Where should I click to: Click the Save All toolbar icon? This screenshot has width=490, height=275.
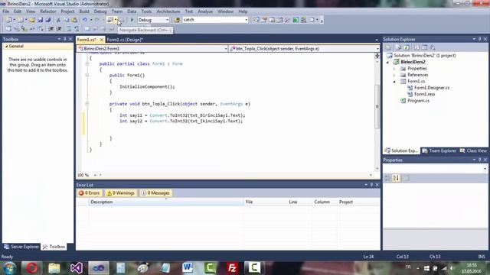47,20
